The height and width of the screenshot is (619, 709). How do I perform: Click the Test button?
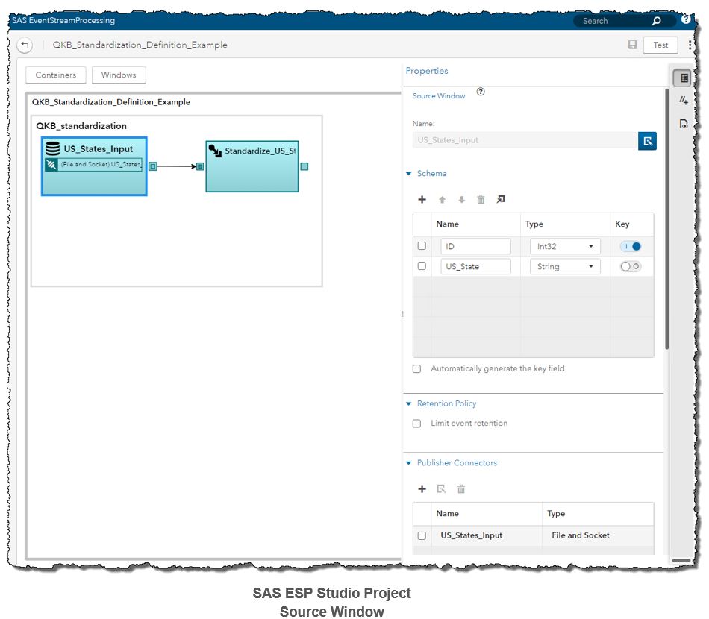(x=660, y=45)
